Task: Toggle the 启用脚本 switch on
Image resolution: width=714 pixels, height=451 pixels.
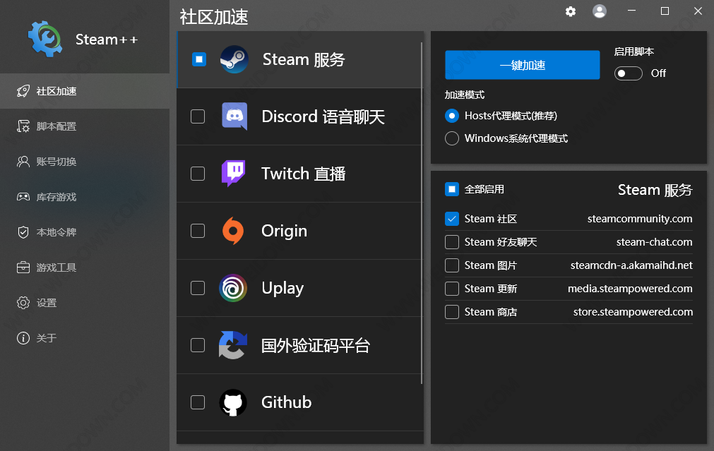Action: coord(628,73)
